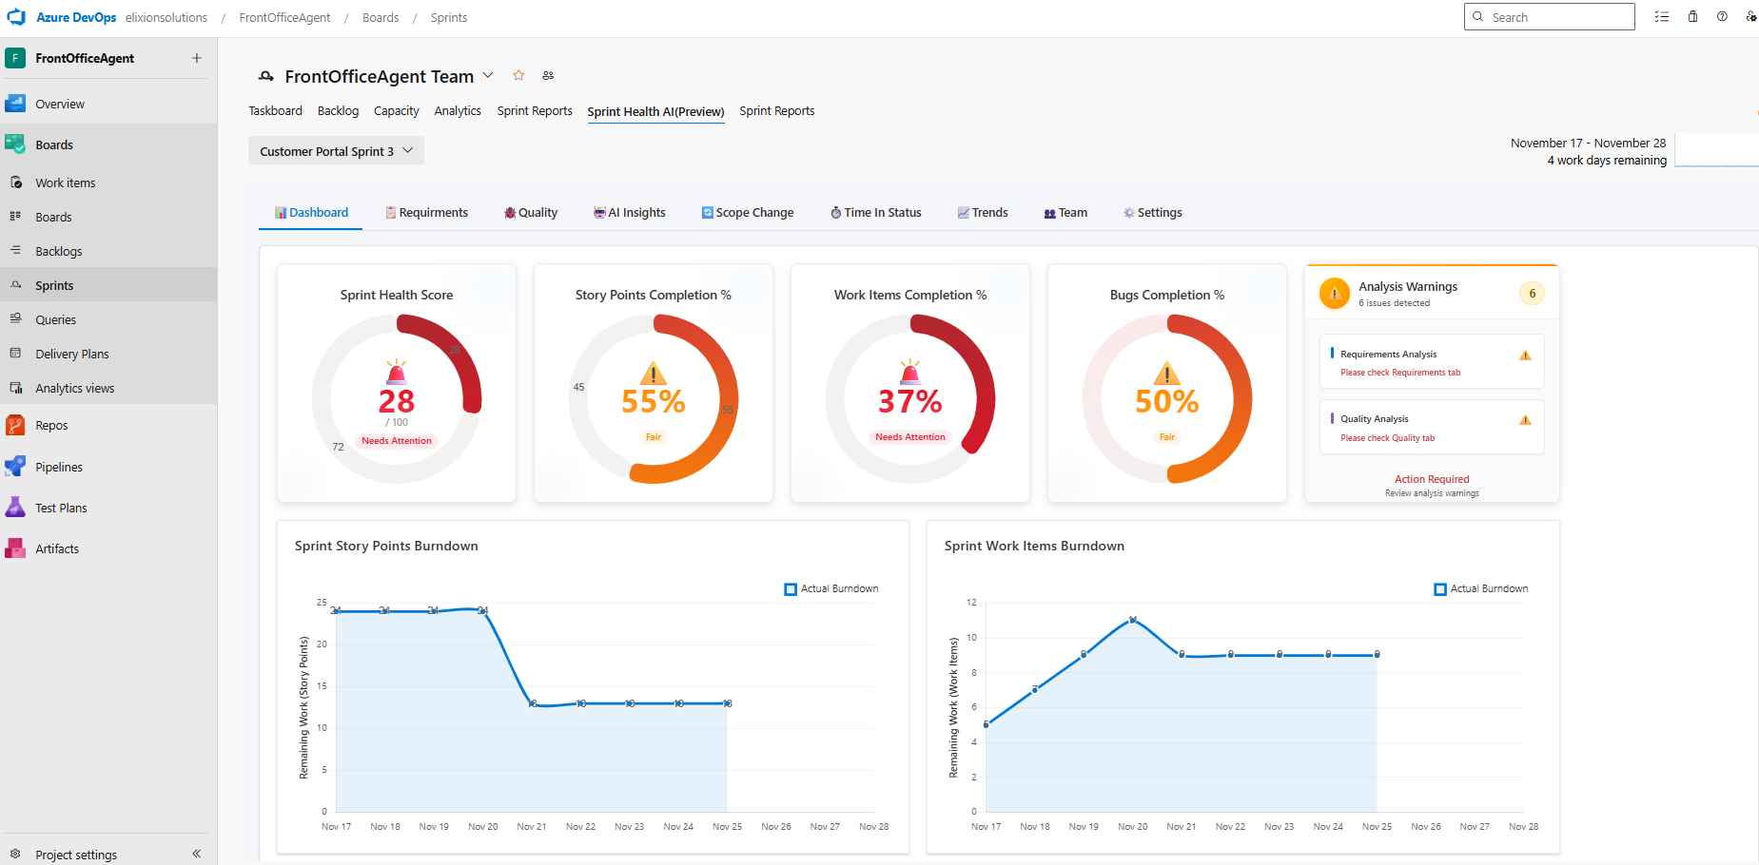Image resolution: width=1759 pixels, height=865 pixels.
Task: Click the Azure DevOps logo icon
Action: coord(16,17)
